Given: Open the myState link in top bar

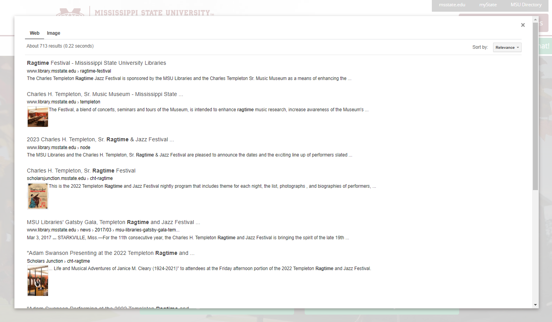Looking at the screenshot, I should coord(488,5).
